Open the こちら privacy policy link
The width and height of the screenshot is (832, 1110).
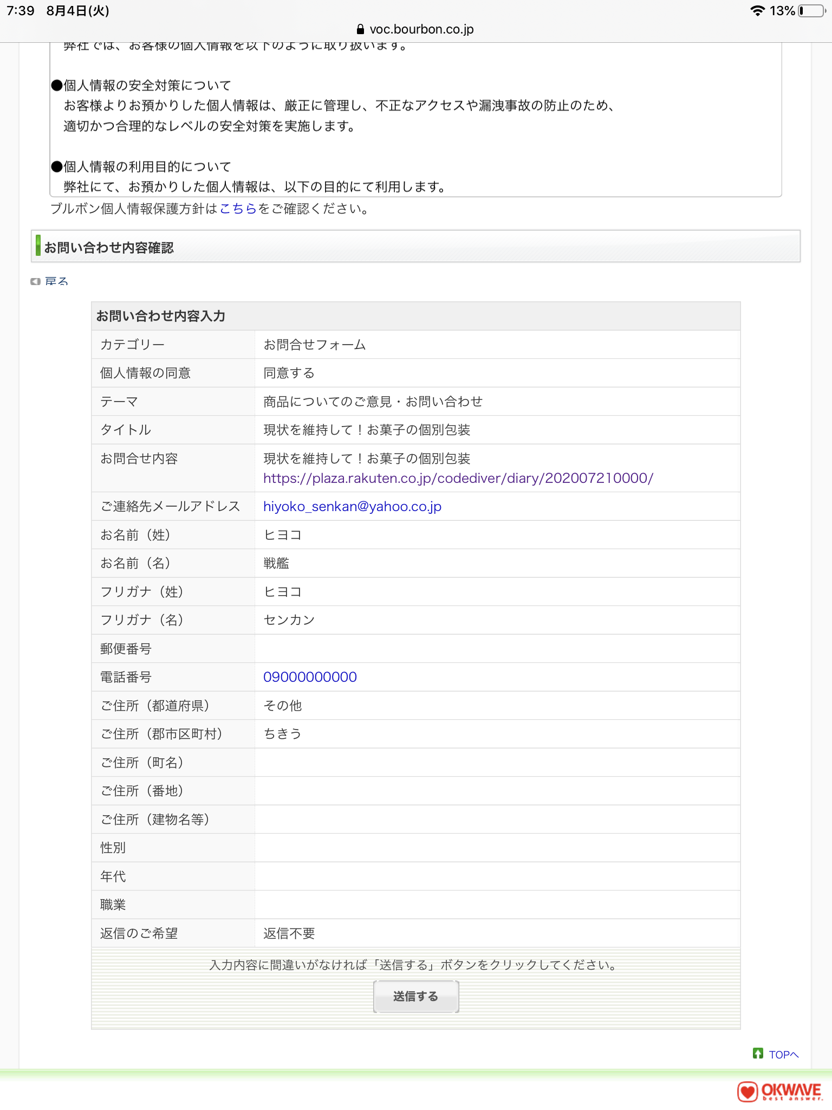point(238,209)
